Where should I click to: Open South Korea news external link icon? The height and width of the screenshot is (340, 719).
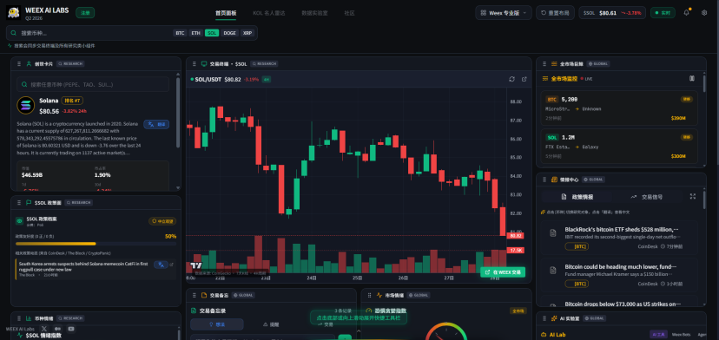(171, 265)
